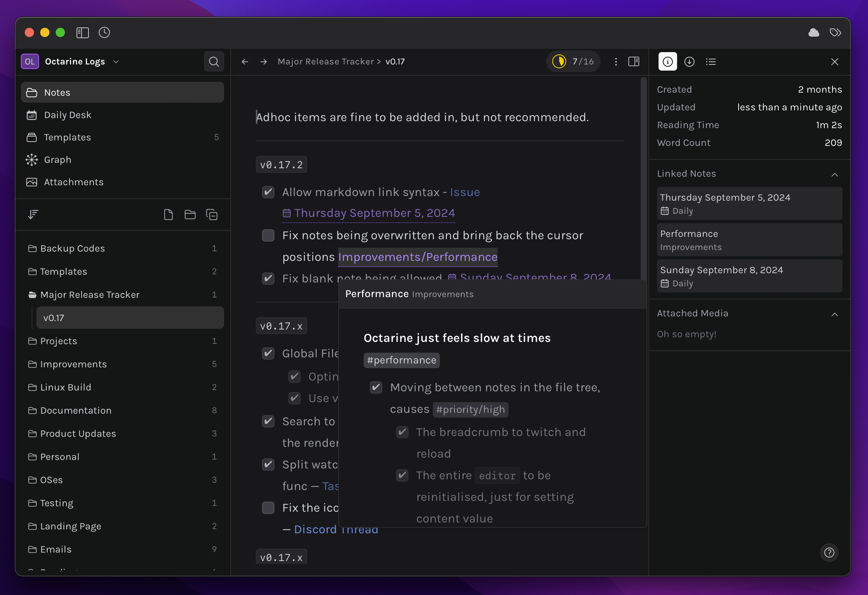Expand the Product Updates folder

coord(123,434)
